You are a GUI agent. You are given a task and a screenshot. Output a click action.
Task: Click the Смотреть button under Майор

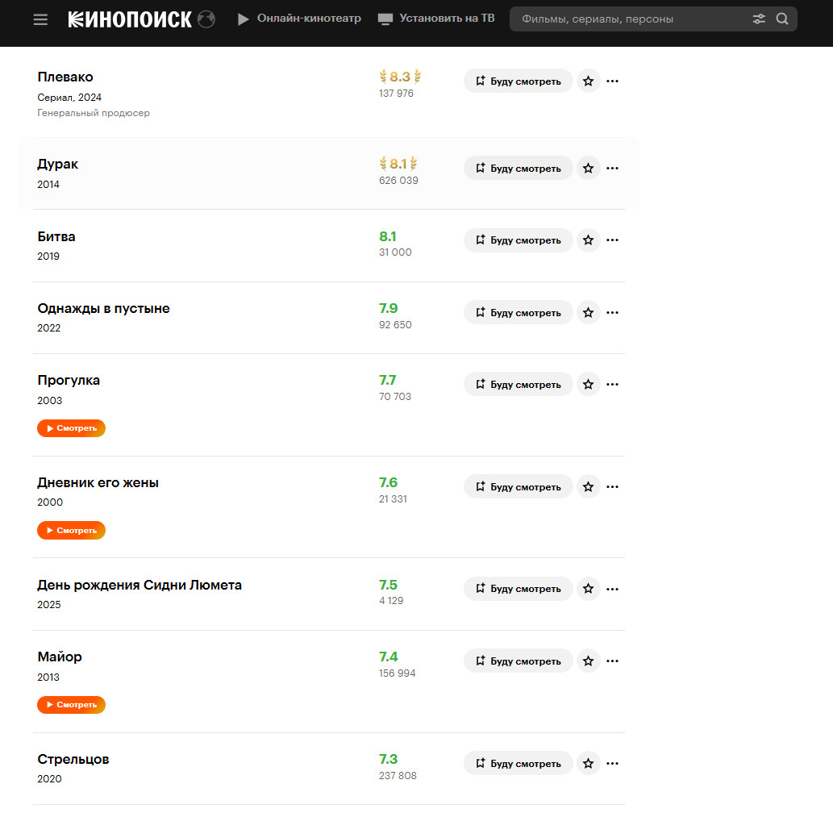[x=71, y=705]
